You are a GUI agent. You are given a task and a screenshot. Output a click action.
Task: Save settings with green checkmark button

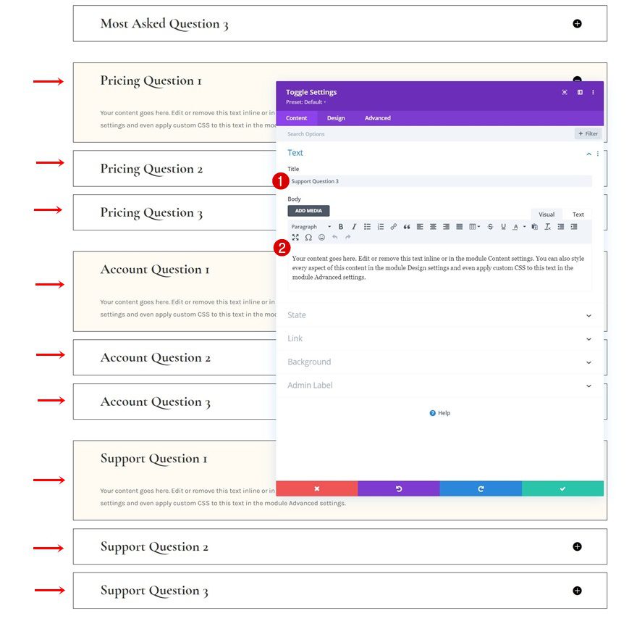[x=562, y=488]
